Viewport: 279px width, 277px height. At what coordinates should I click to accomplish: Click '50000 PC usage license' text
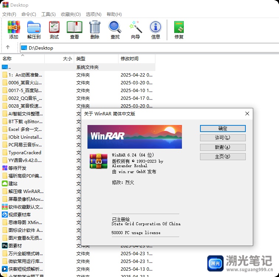click(x=136, y=233)
